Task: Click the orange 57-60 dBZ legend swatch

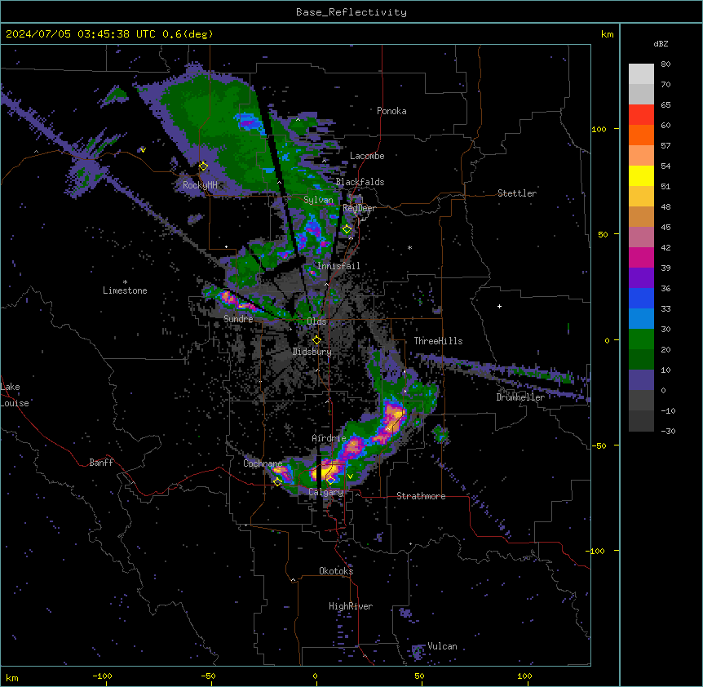Action: (x=641, y=135)
